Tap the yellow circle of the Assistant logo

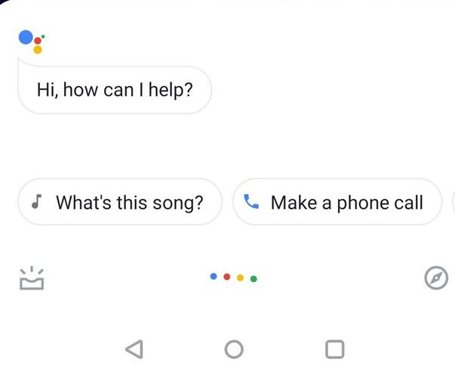point(38,50)
